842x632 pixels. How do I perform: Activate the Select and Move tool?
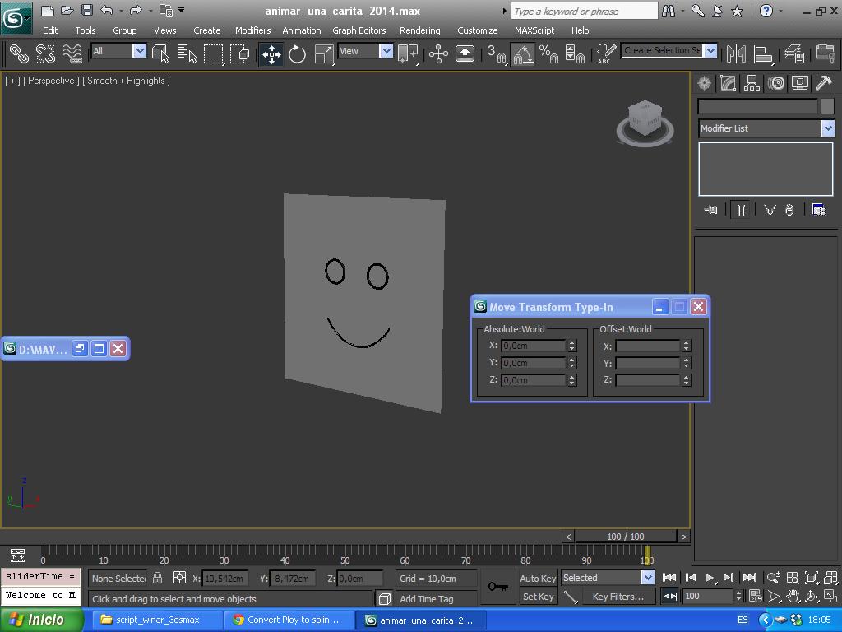[271, 54]
